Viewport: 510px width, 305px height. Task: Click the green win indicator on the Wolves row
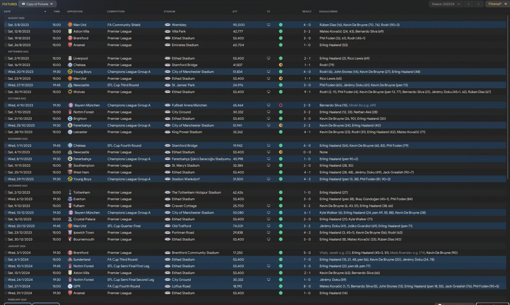point(280,92)
